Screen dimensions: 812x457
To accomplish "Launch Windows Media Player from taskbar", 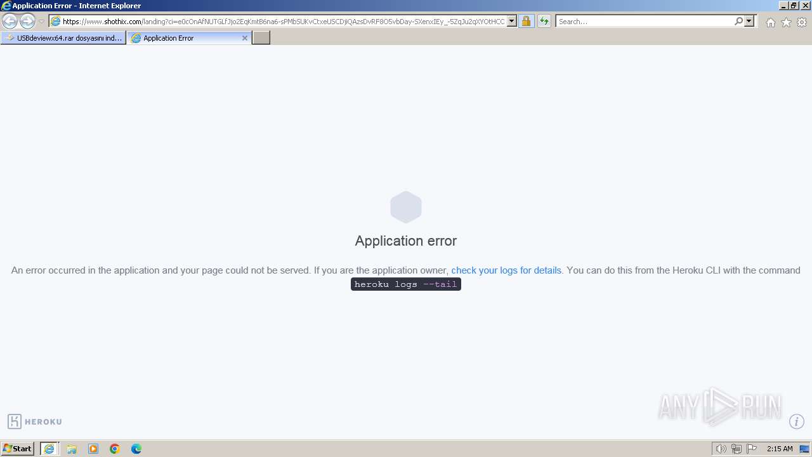I will coord(93,449).
